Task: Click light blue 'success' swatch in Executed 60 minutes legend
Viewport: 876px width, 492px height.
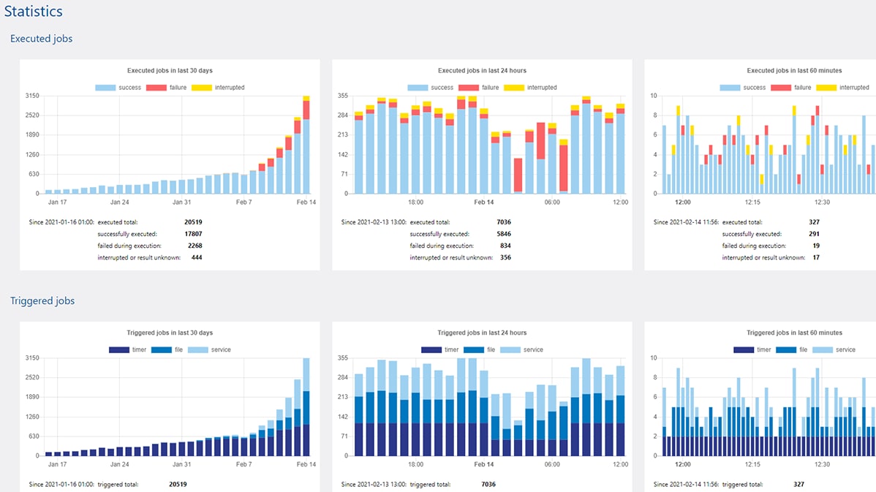Action: tap(730, 88)
